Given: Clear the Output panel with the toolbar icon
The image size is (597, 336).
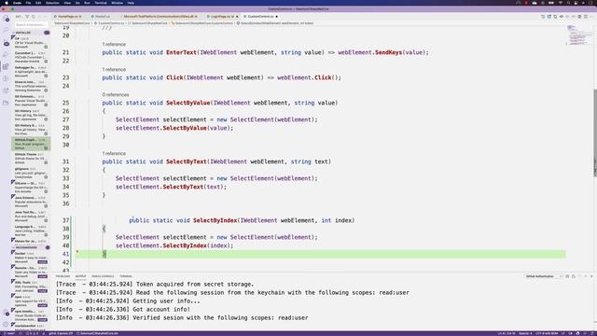Looking at the screenshot, I should coord(567,276).
